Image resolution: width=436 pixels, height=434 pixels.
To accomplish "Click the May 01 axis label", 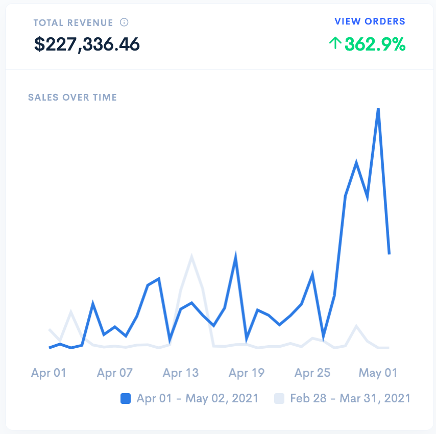I will (378, 373).
